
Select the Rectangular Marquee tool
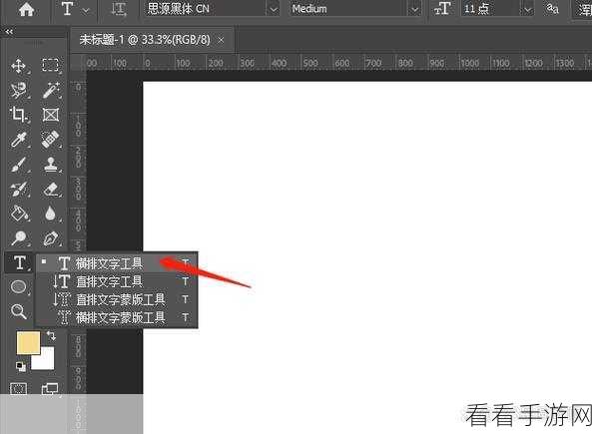(x=50, y=65)
